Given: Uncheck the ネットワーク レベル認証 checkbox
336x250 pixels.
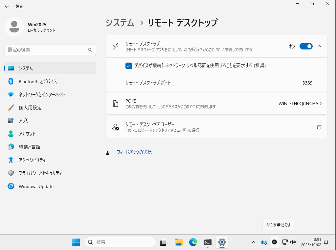Looking at the screenshot, I should (129, 66).
